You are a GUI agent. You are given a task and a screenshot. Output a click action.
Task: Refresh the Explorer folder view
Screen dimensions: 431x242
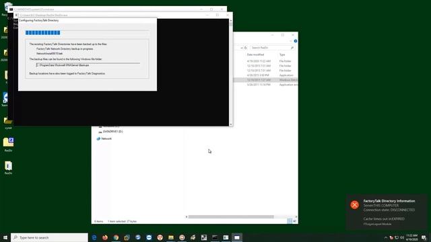[246, 48]
